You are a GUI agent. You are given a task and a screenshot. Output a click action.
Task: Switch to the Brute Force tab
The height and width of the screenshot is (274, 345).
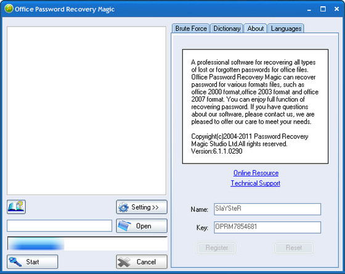click(191, 28)
